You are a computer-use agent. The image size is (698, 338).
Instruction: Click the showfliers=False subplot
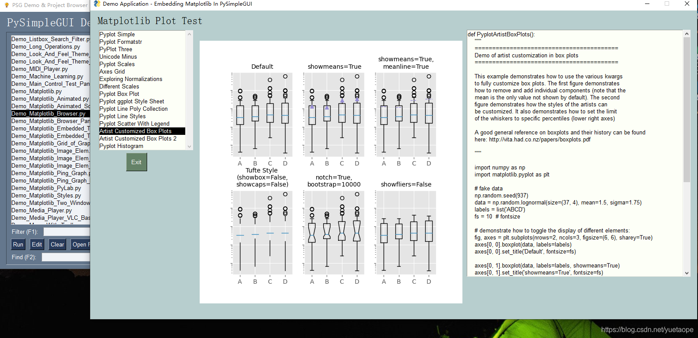406,232
